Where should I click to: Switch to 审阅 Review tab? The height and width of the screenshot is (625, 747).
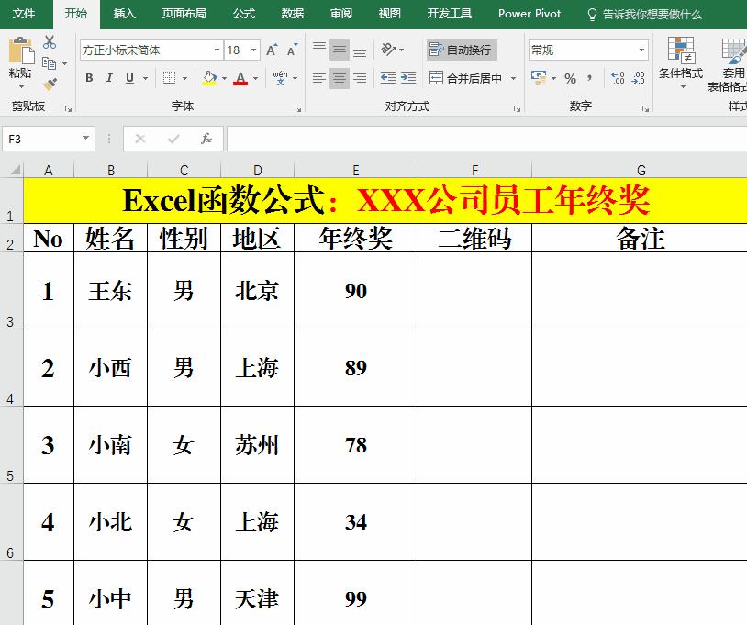[x=341, y=14]
